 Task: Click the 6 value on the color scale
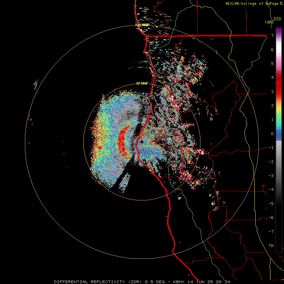coord(272,50)
